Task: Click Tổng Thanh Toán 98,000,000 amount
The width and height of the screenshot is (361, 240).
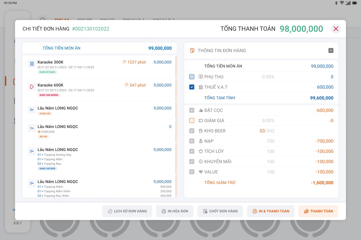Action: coord(301,29)
